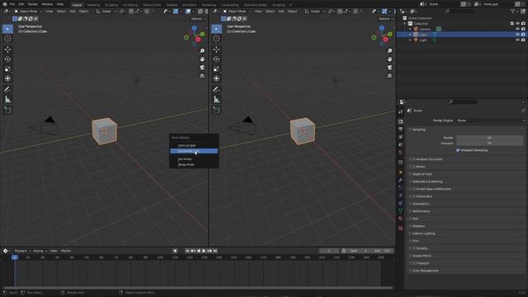
Task: Open Options dropdown in left viewport
Action: pyautogui.click(x=198, y=19)
